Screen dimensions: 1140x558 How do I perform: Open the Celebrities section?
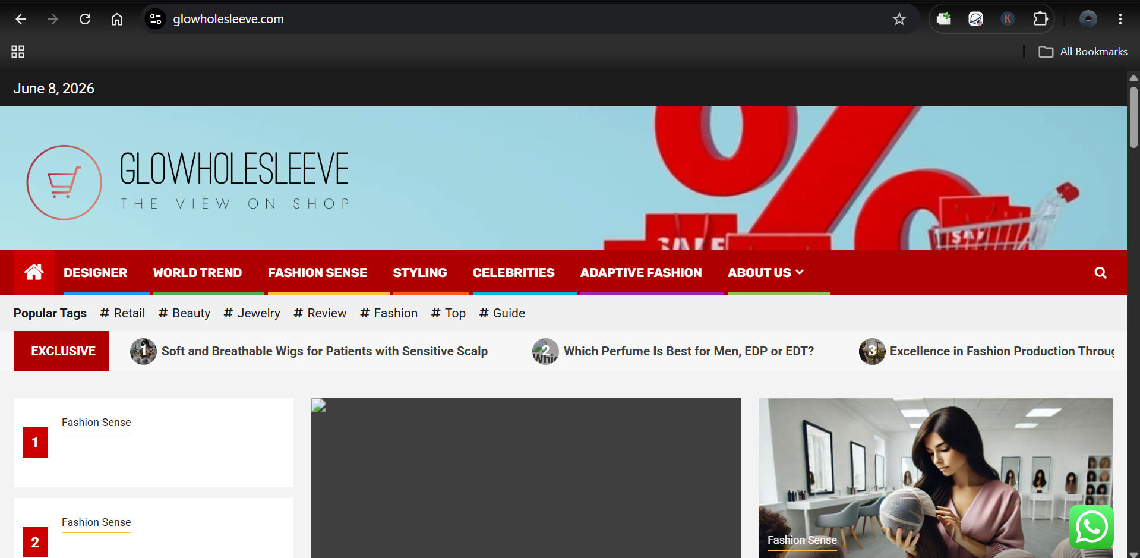tap(513, 273)
